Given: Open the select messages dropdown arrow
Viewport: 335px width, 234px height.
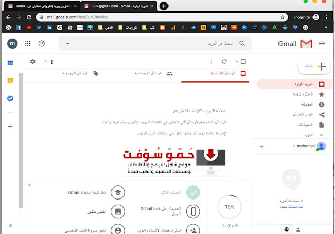Looking at the screenshot, I should tap(237, 62).
